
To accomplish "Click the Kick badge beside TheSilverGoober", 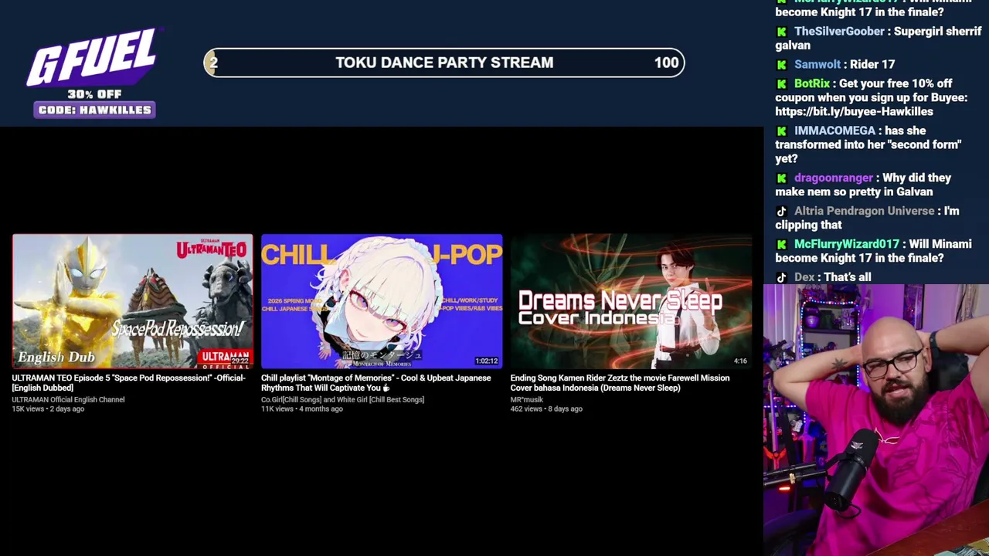I will 781,32.
